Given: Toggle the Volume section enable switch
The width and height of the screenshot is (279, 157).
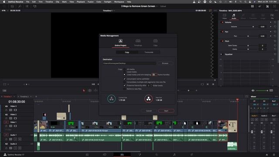Looking at the screenshot, I should click(x=222, y=22).
